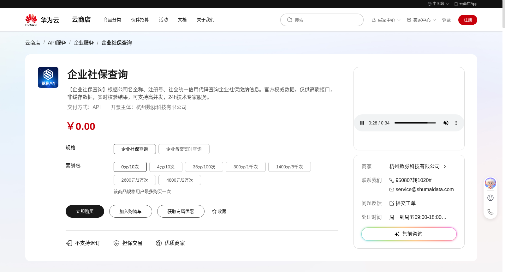Click the 不支持退订 icon

click(69, 243)
